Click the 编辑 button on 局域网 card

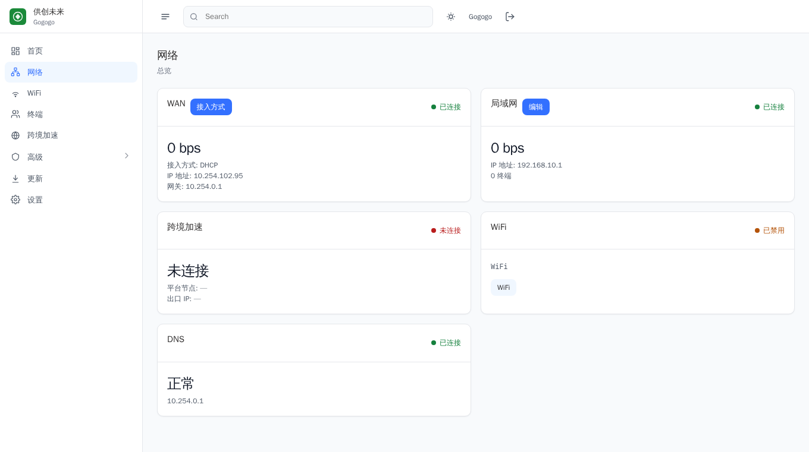click(536, 107)
